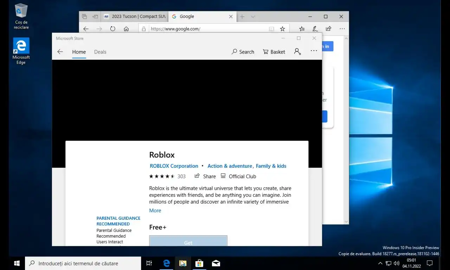Open the Store account sign-in icon
The height and width of the screenshot is (270, 450).
pyautogui.click(x=297, y=52)
